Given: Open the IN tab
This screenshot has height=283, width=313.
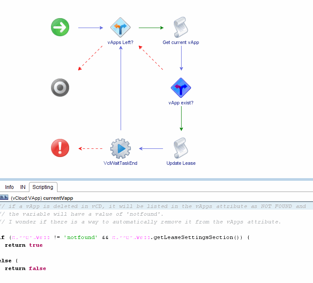Looking at the screenshot, I should tap(23, 187).
